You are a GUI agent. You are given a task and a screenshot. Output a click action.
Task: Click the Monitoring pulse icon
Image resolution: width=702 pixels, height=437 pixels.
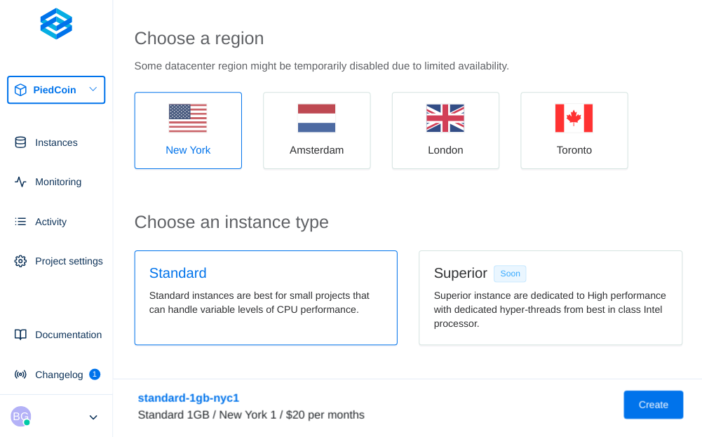pyautogui.click(x=20, y=182)
